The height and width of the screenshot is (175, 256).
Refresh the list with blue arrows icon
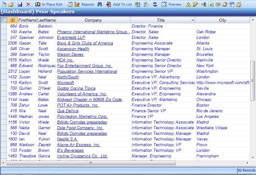(x=155, y=4)
